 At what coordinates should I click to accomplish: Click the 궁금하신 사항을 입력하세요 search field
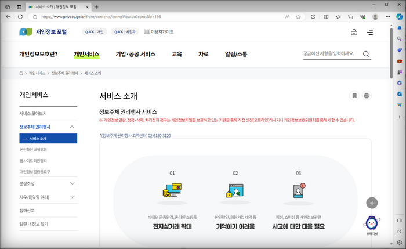pyautogui.click(x=332, y=53)
